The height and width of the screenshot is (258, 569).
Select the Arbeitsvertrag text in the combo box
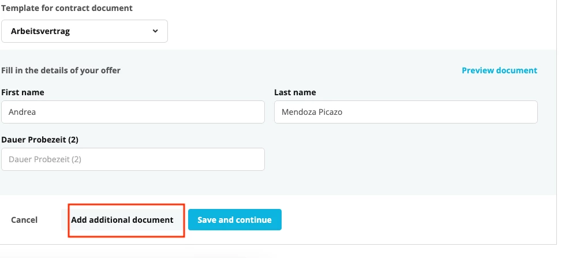[40, 31]
